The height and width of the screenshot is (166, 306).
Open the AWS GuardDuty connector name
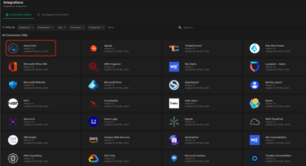[33, 156]
